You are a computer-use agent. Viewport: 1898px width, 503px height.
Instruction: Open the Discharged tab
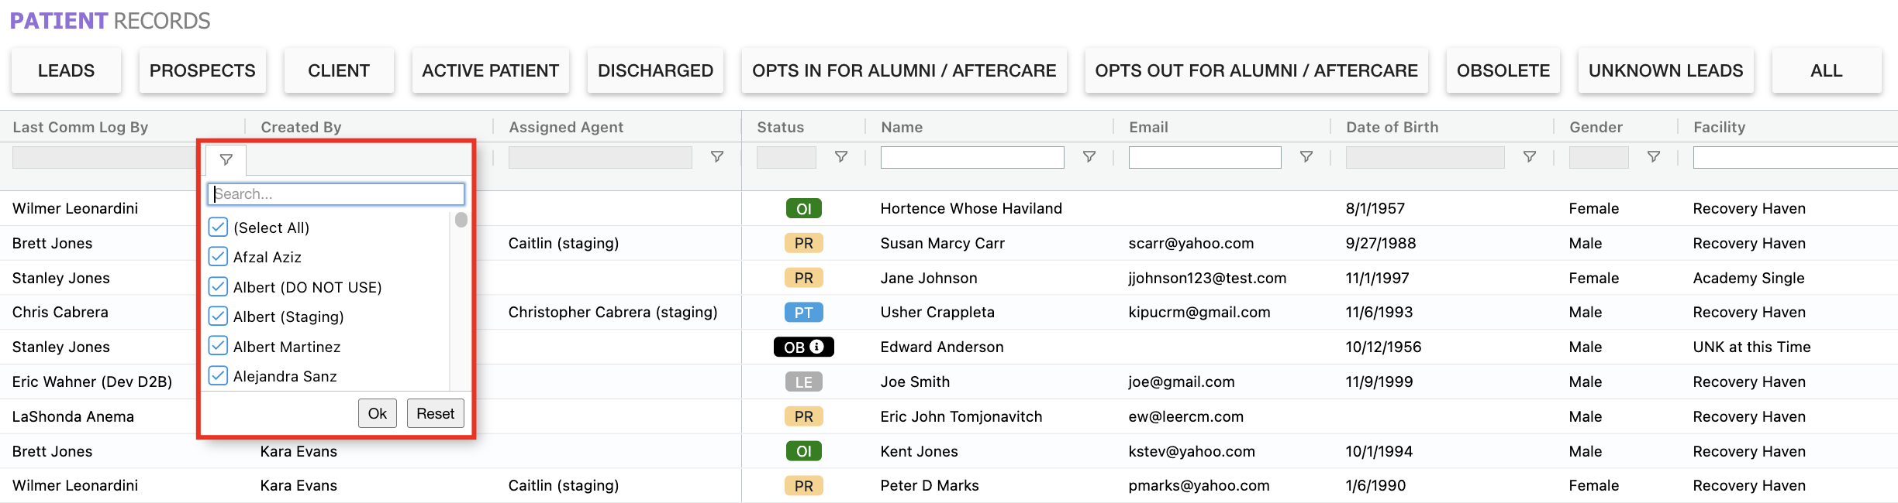click(x=655, y=70)
